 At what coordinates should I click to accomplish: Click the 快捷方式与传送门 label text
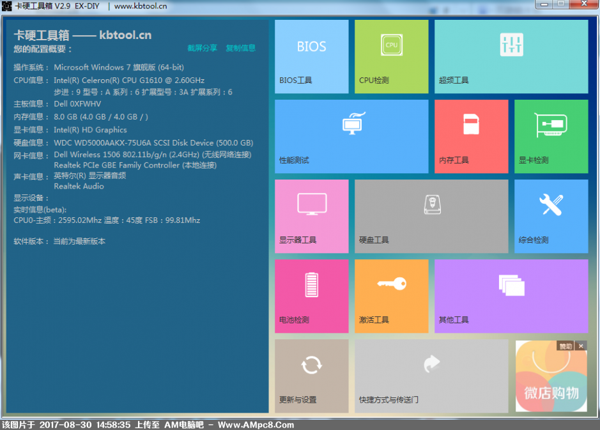pos(388,400)
